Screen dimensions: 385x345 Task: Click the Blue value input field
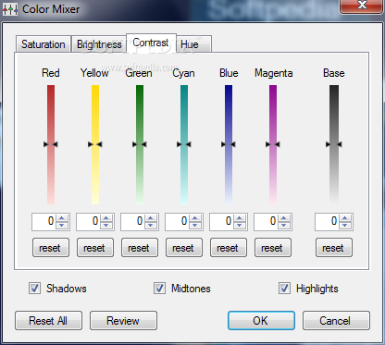tap(222, 221)
